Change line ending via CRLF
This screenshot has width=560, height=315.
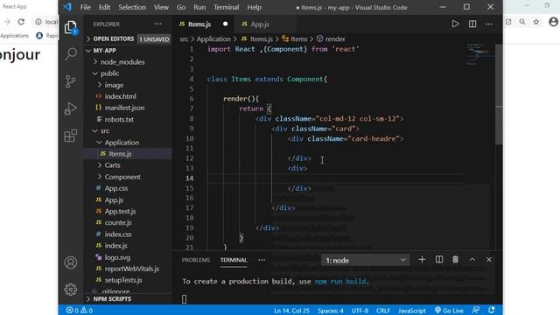(x=383, y=311)
